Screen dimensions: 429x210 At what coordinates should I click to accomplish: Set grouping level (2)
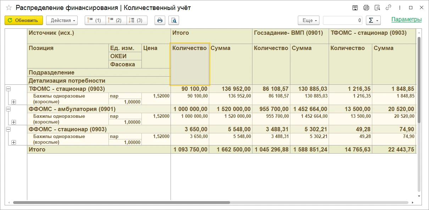coord(116,20)
